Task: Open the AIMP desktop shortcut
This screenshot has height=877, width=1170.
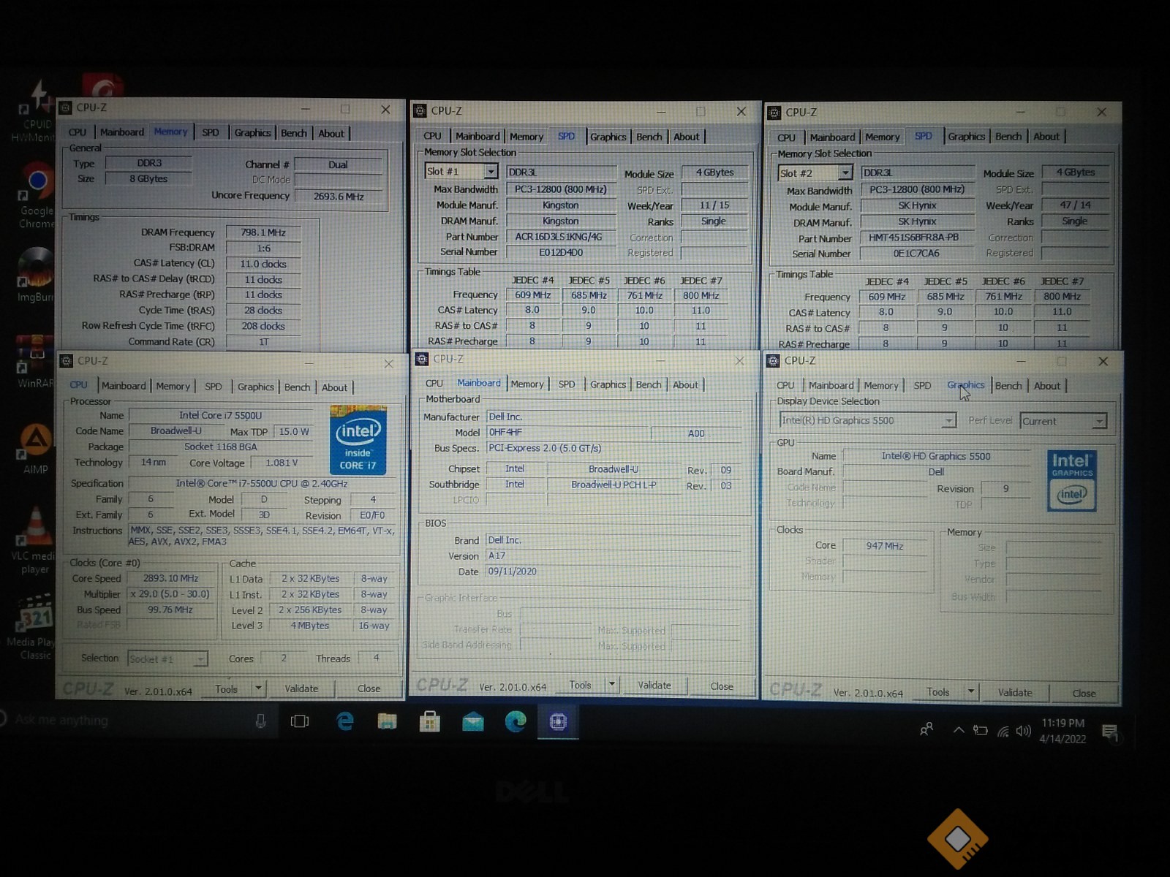Action: (x=35, y=448)
